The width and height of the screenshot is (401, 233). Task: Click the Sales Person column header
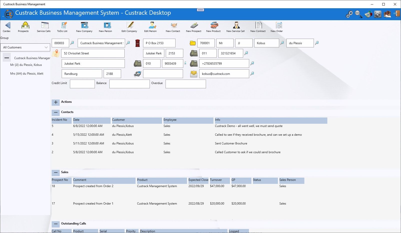pyautogui.click(x=292, y=181)
